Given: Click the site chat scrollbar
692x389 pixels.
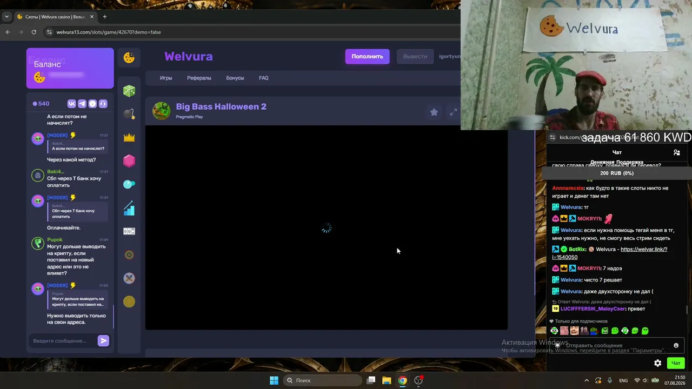Looking at the screenshot, I should point(114,317).
